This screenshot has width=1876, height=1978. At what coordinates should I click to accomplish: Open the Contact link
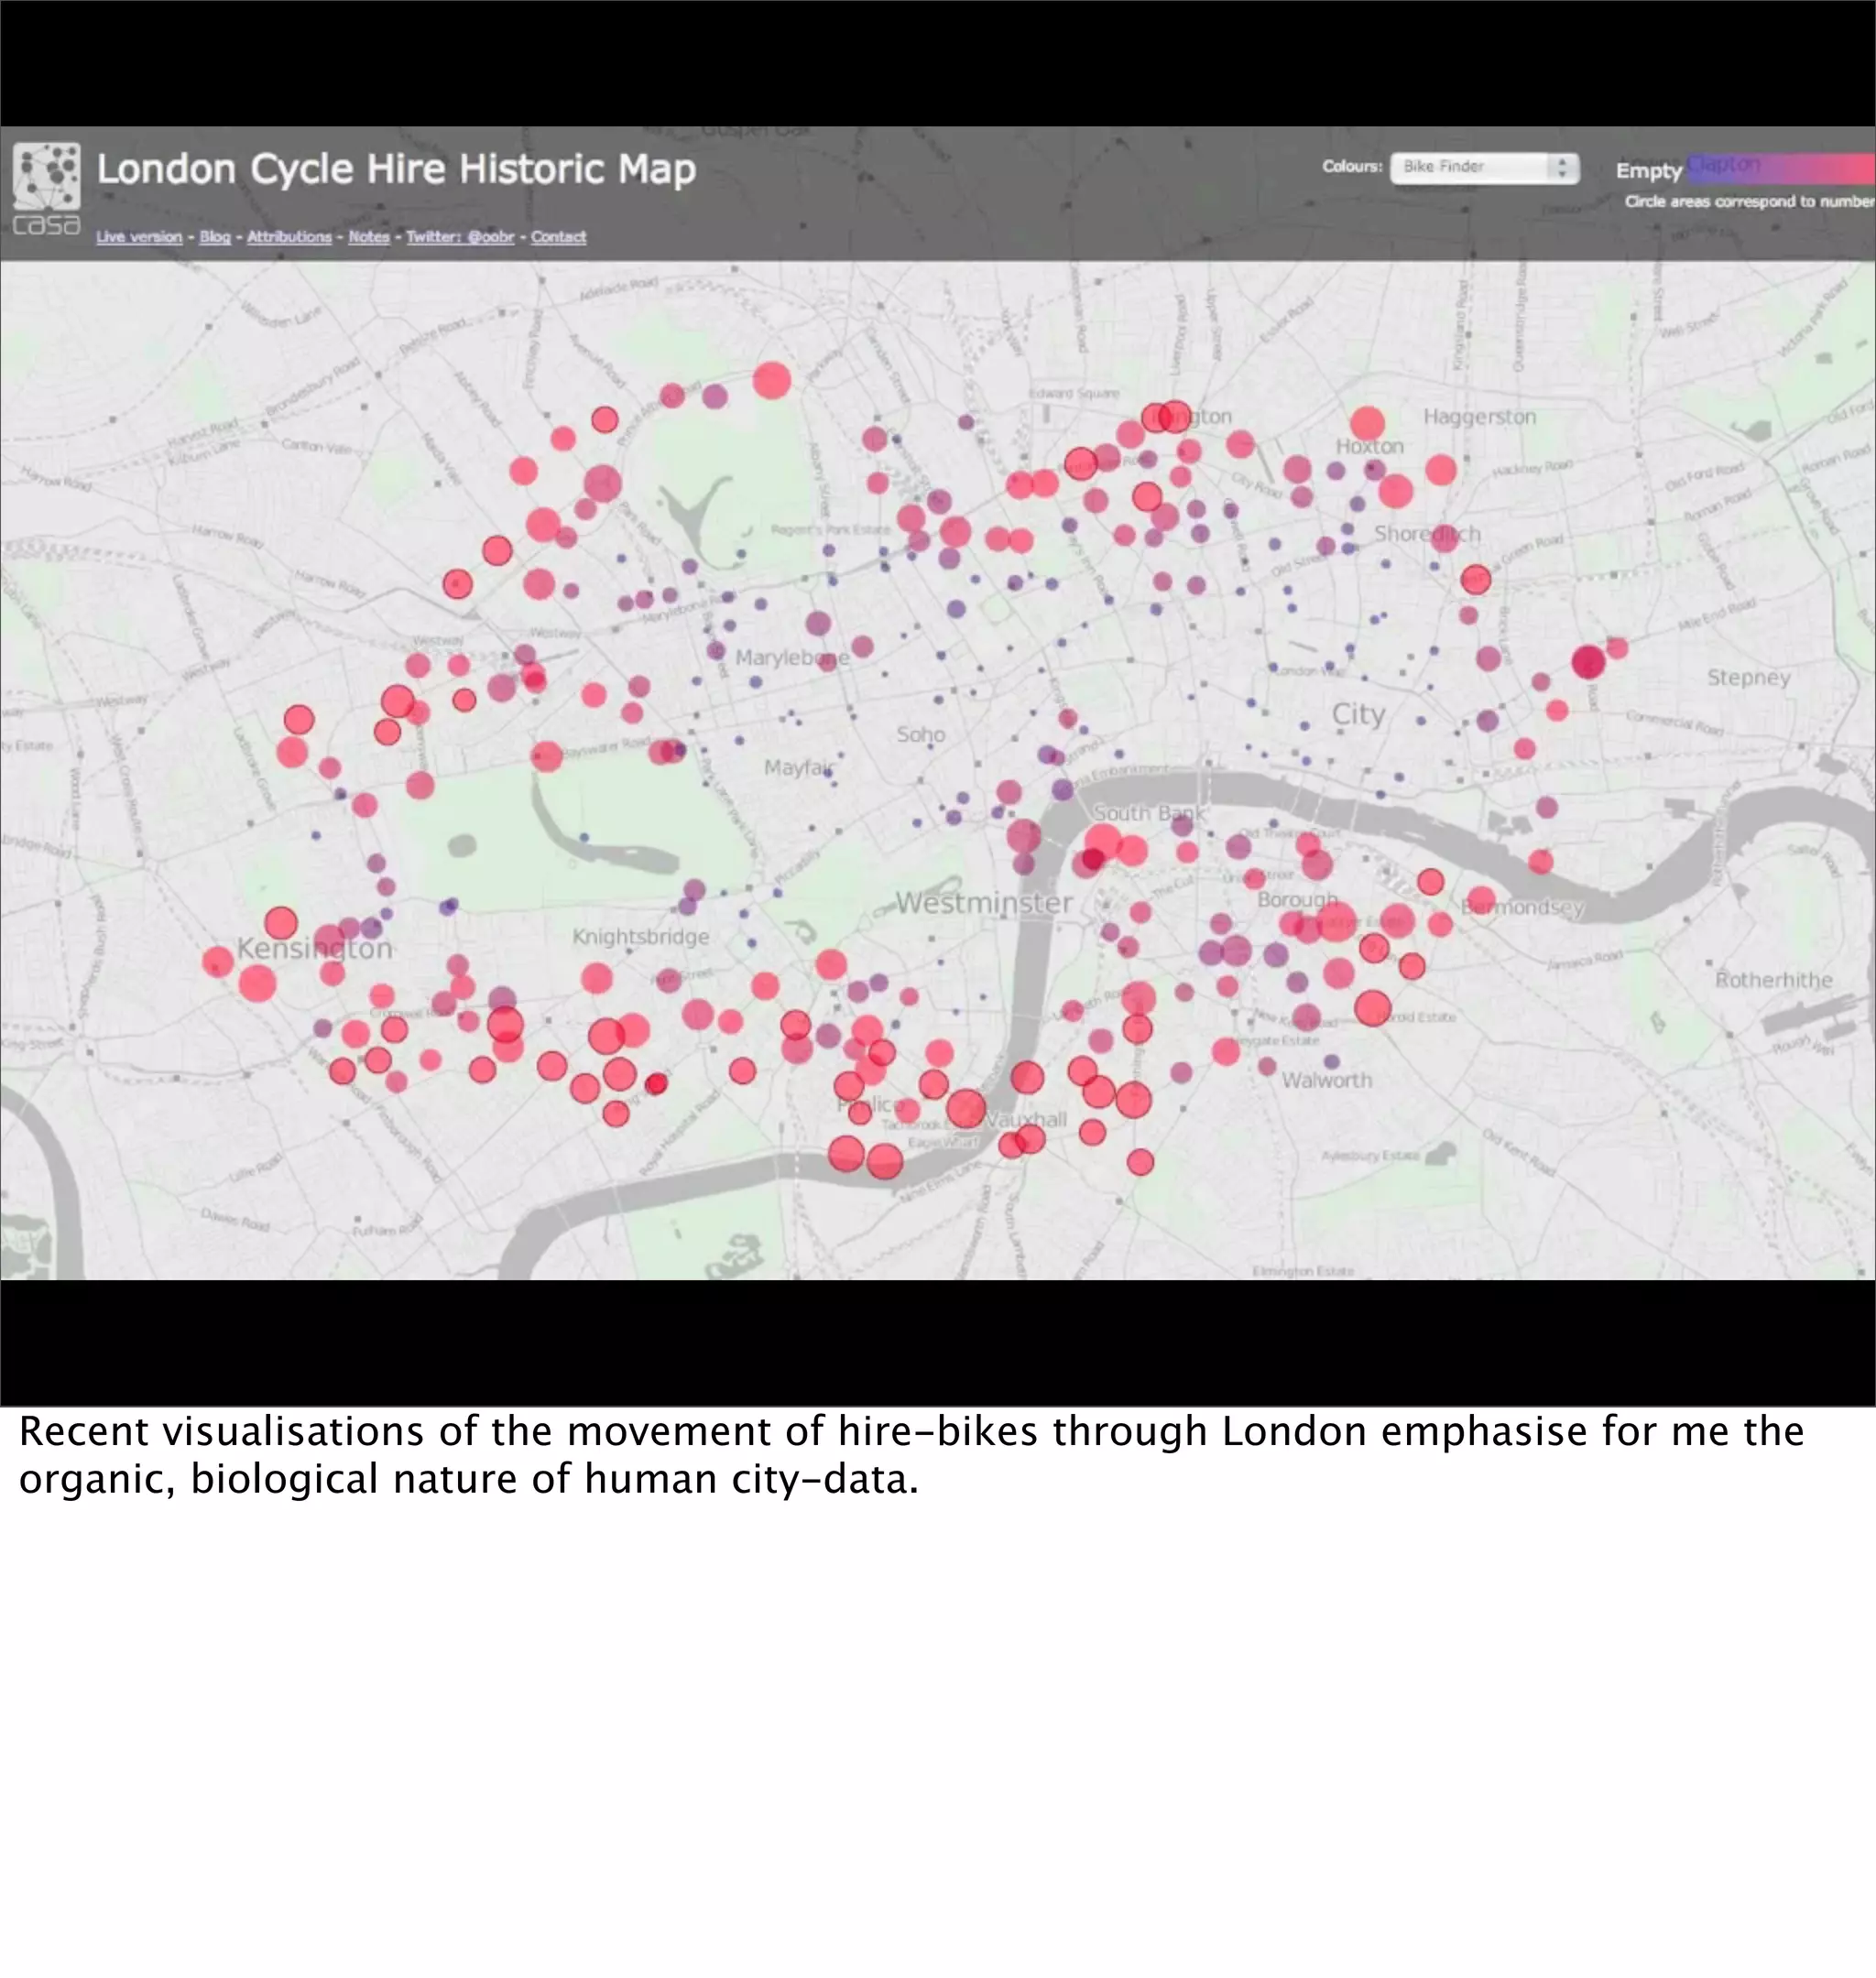[558, 237]
